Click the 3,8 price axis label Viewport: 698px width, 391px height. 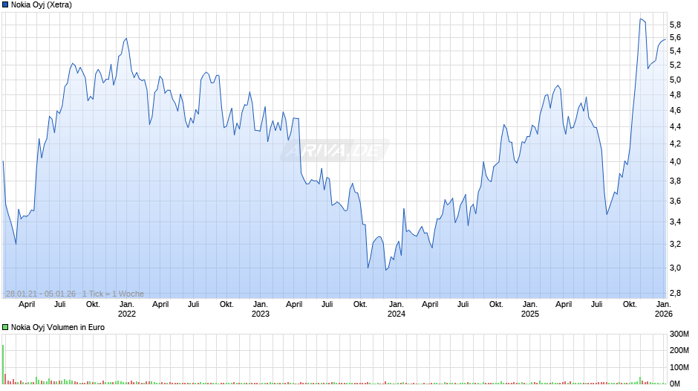pyautogui.click(x=675, y=181)
